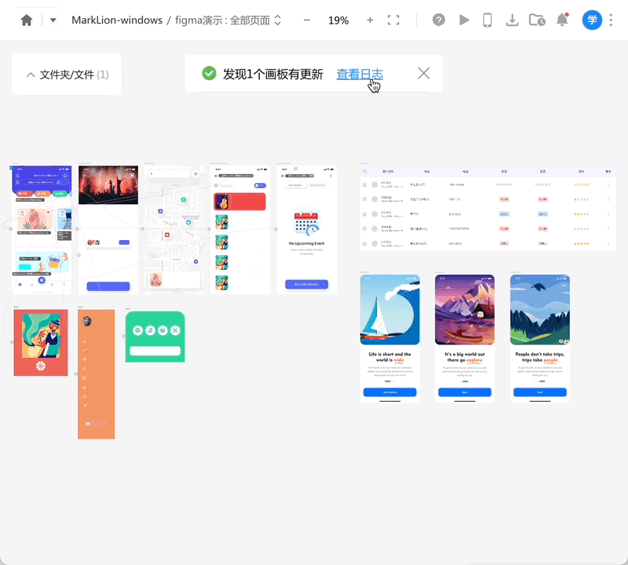This screenshot has width=628, height=565.
Task: Click the mobile device preview icon
Action: point(487,20)
